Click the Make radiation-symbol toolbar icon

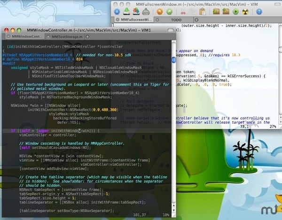pos(245,12)
